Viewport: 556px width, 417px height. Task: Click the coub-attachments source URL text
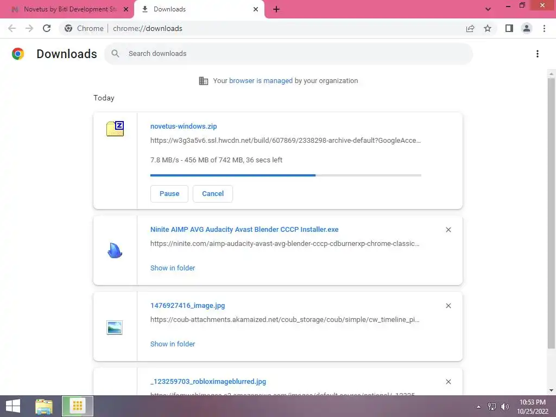(285, 319)
